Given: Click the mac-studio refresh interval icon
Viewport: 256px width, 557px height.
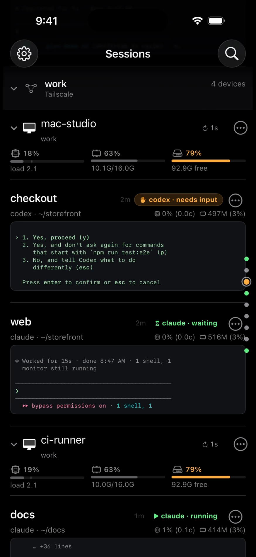Looking at the screenshot, I should [205, 128].
